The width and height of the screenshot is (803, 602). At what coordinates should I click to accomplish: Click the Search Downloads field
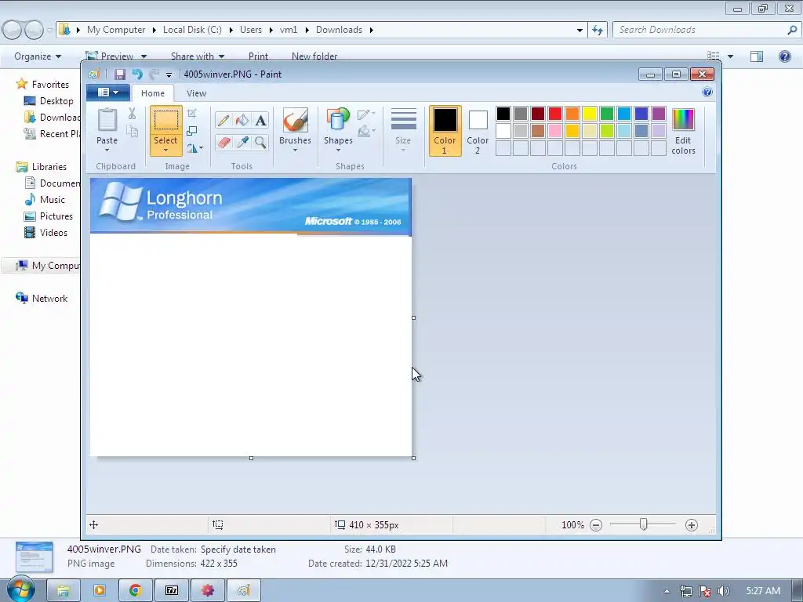point(707,31)
